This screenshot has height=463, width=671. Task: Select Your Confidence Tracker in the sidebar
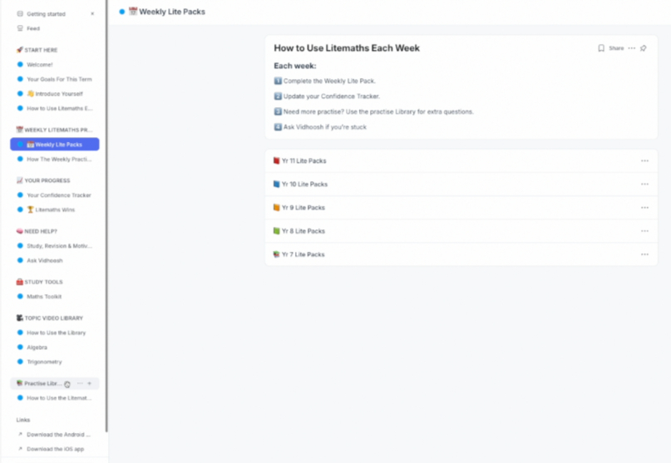point(58,195)
